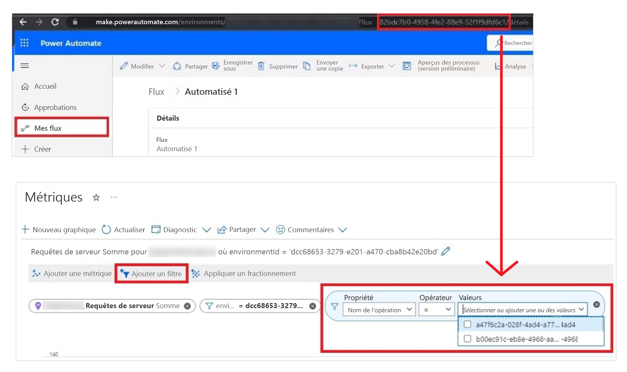Click the Envoyer une copie icon
This screenshot has height=372, width=627.
(307, 66)
